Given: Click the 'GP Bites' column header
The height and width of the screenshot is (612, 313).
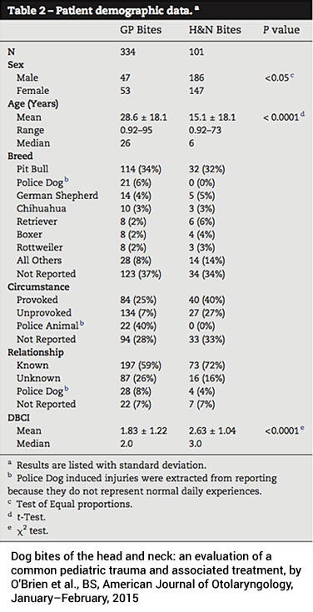Looking at the screenshot, I should [x=141, y=30].
